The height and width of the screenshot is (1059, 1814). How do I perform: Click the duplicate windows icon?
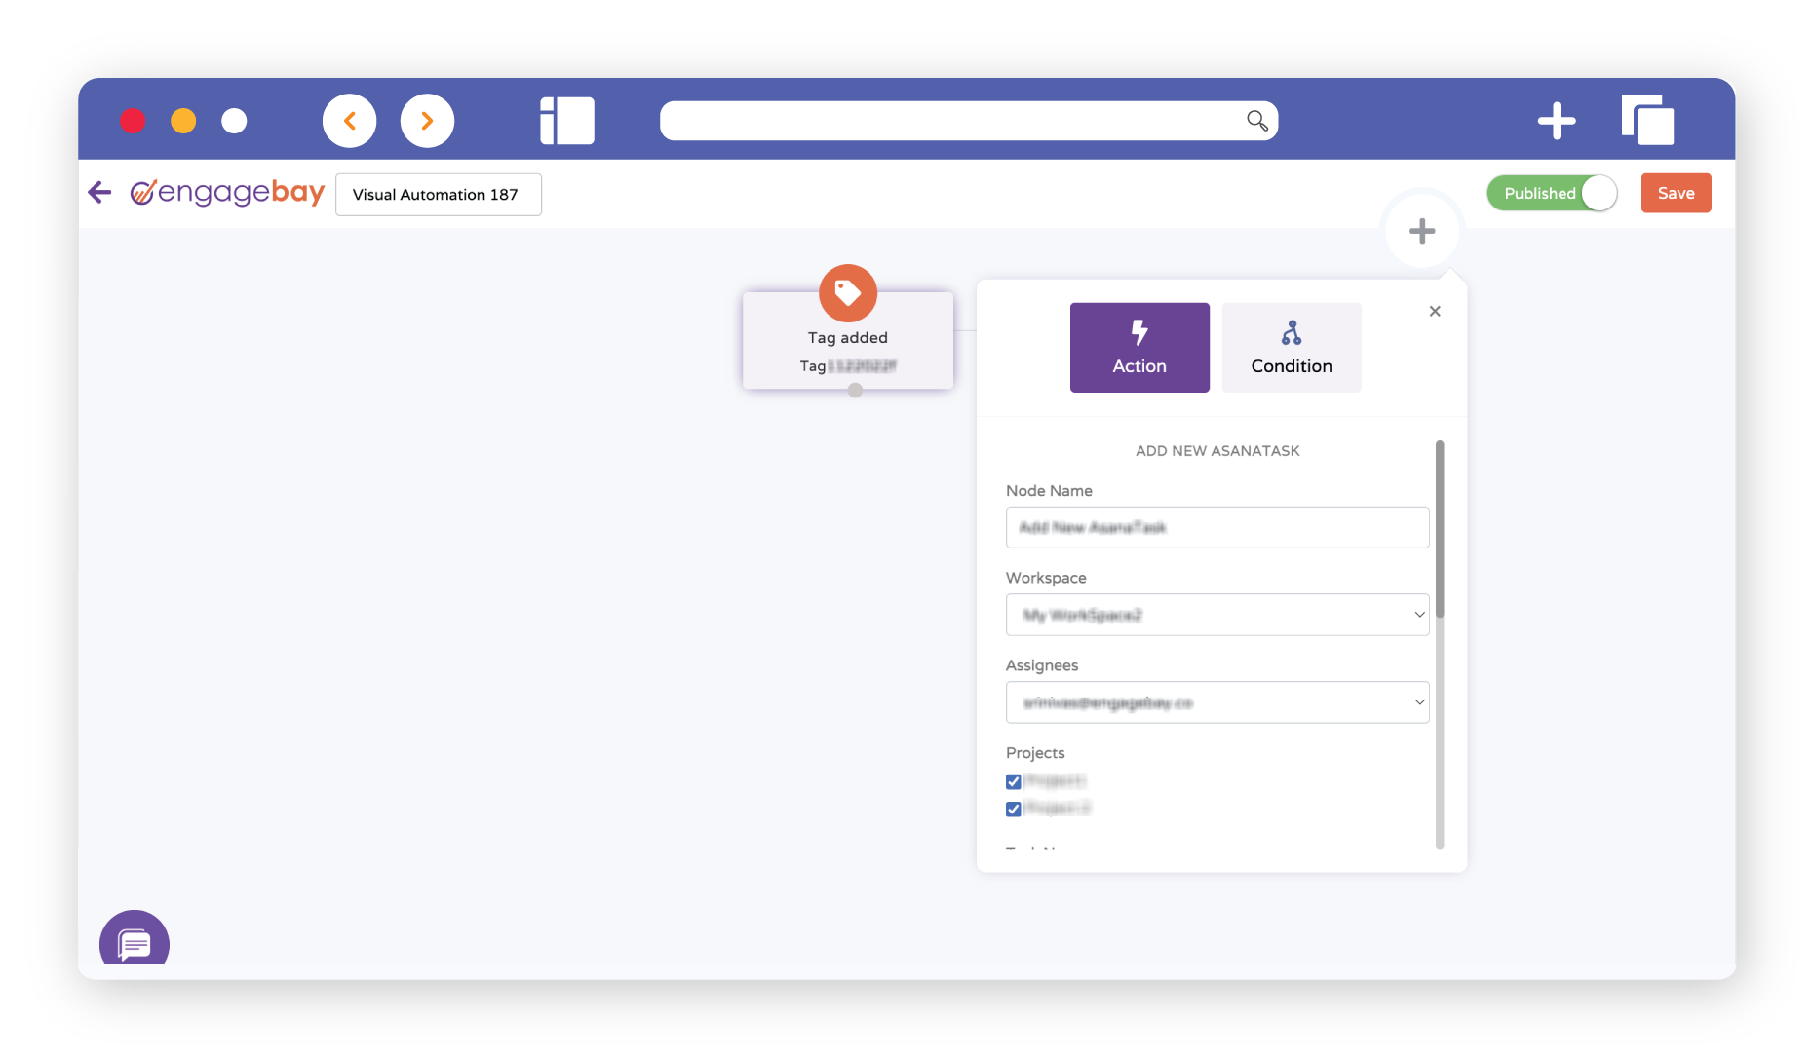click(1647, 121)
